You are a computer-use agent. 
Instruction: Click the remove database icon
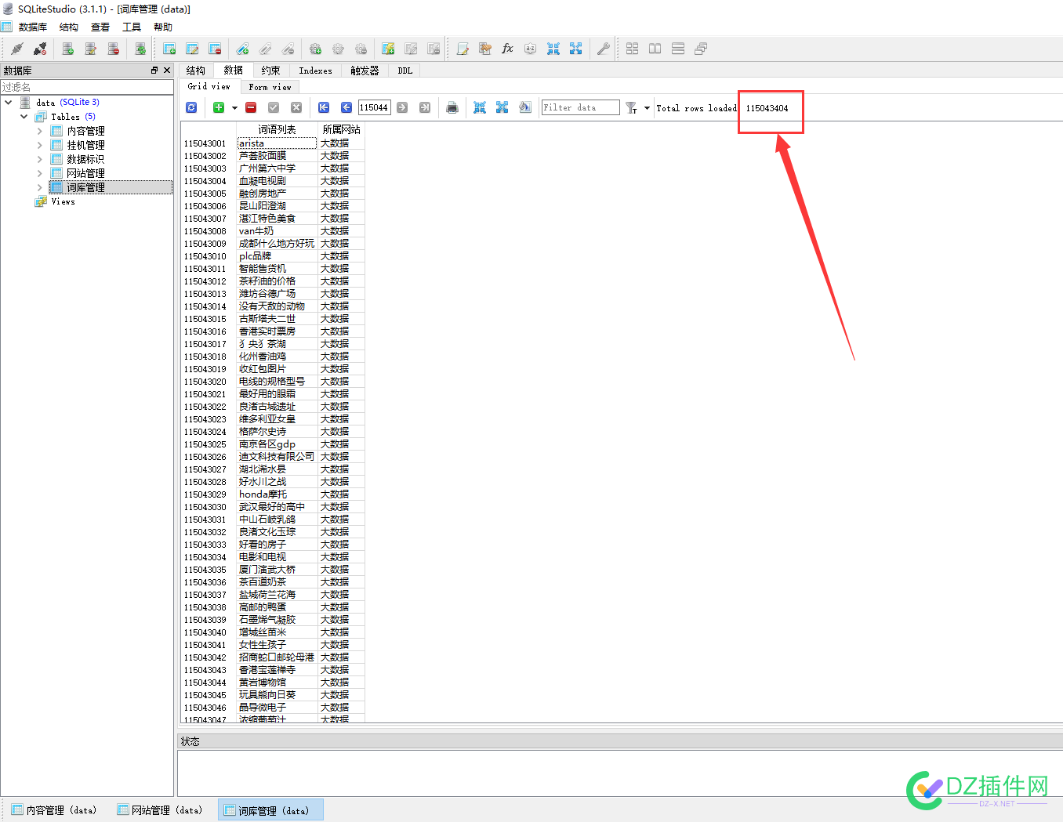coord(114,49)
